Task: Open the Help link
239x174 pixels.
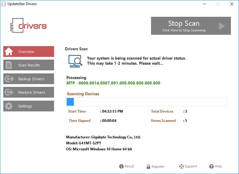Action: 218,166
